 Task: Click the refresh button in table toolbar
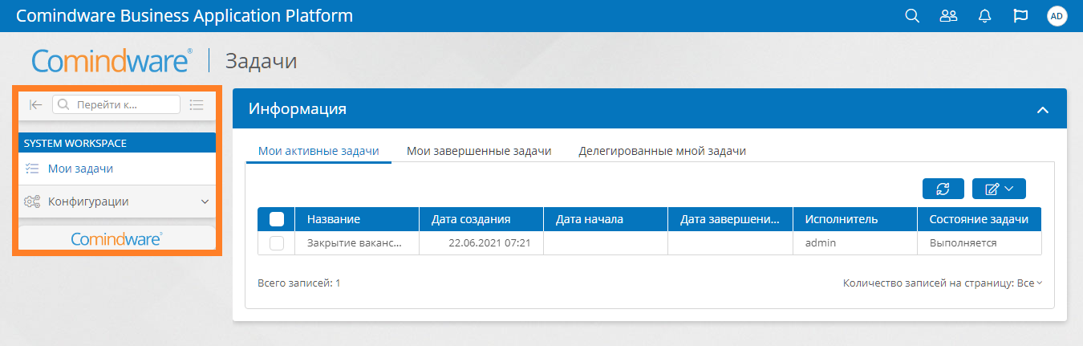tap(943, 189)
